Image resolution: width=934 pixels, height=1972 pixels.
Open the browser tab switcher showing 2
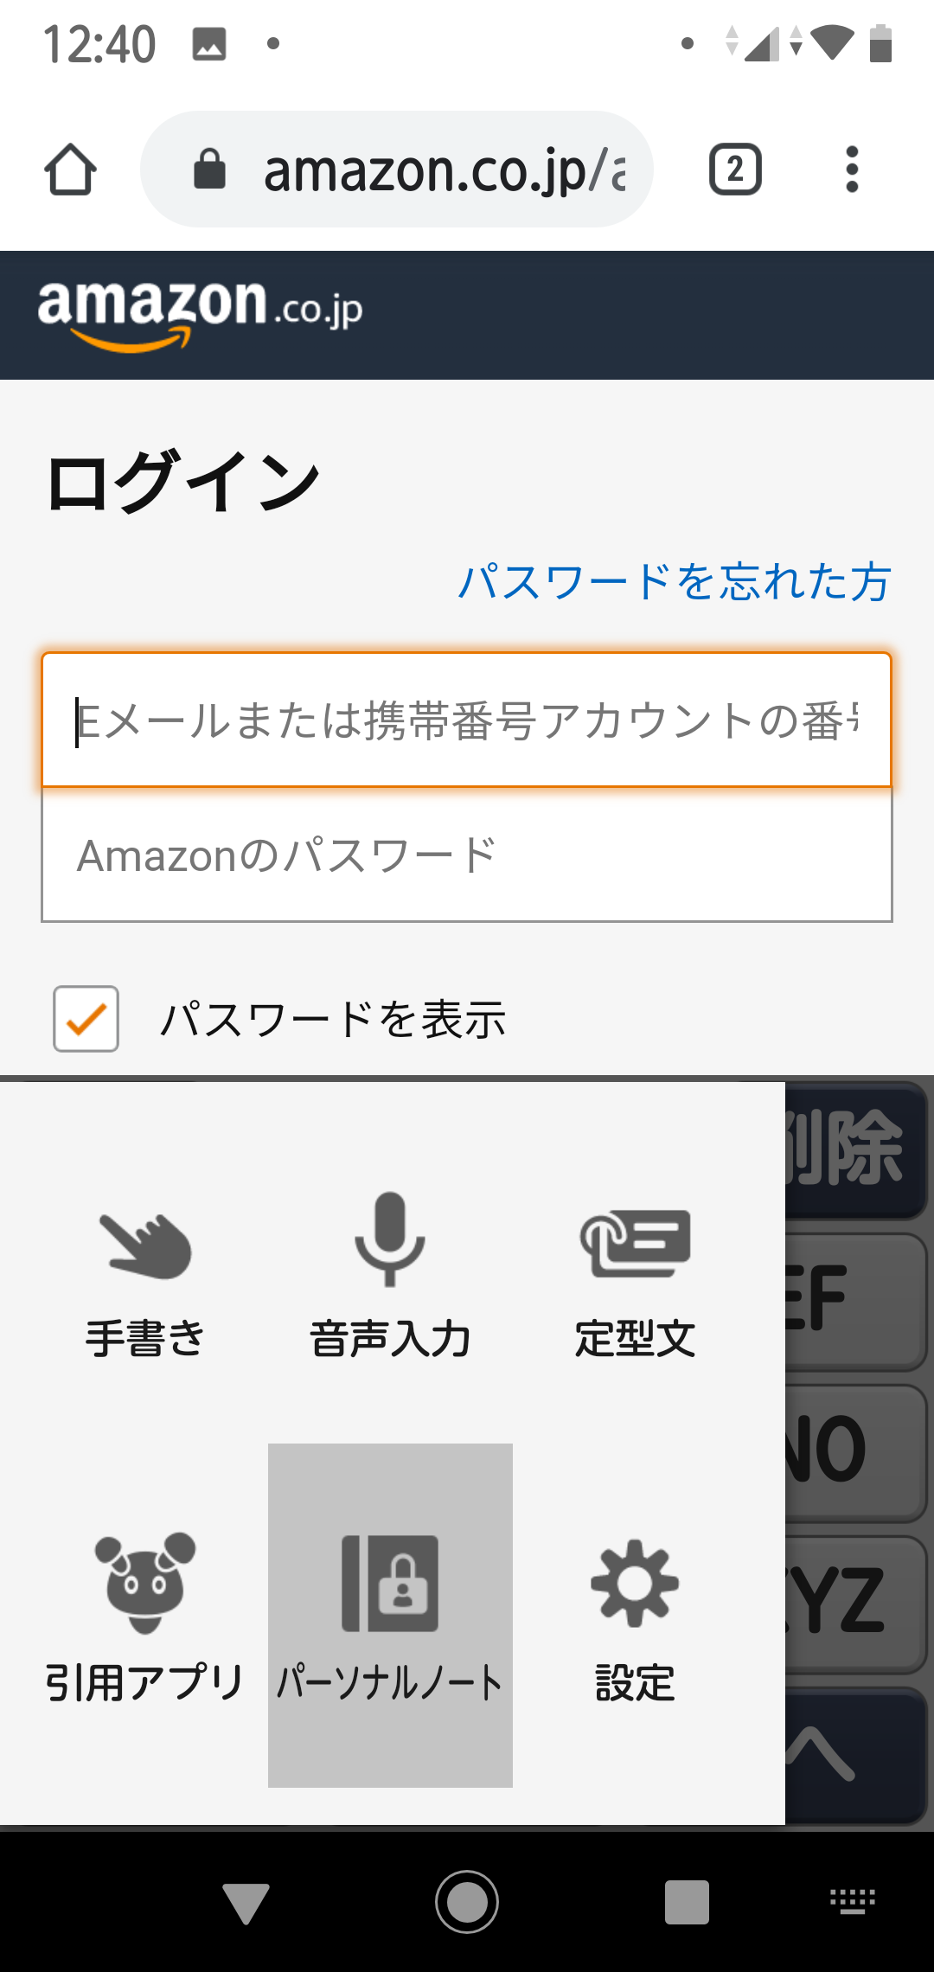pos(735,170)
